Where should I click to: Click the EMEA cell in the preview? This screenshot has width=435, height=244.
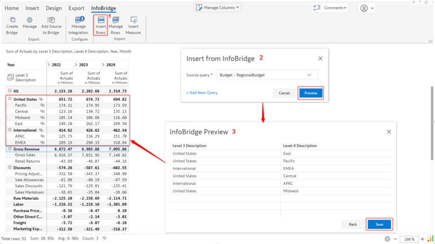[x=288, y=168]
